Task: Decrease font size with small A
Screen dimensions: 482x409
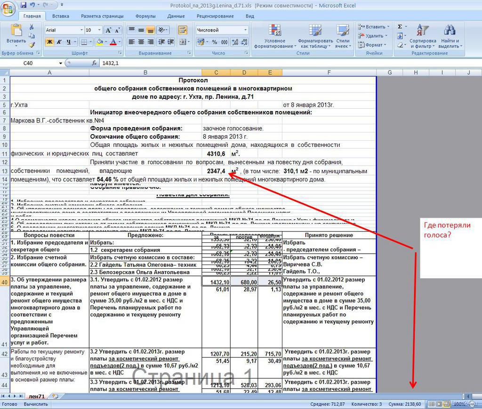Action: [x=117, y=30]
